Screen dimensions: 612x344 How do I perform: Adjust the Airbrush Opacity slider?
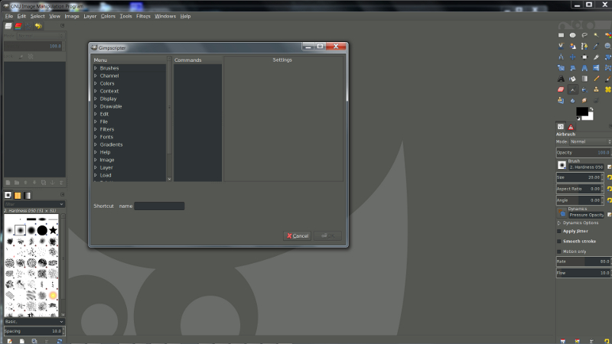click(x=584, y=152)
